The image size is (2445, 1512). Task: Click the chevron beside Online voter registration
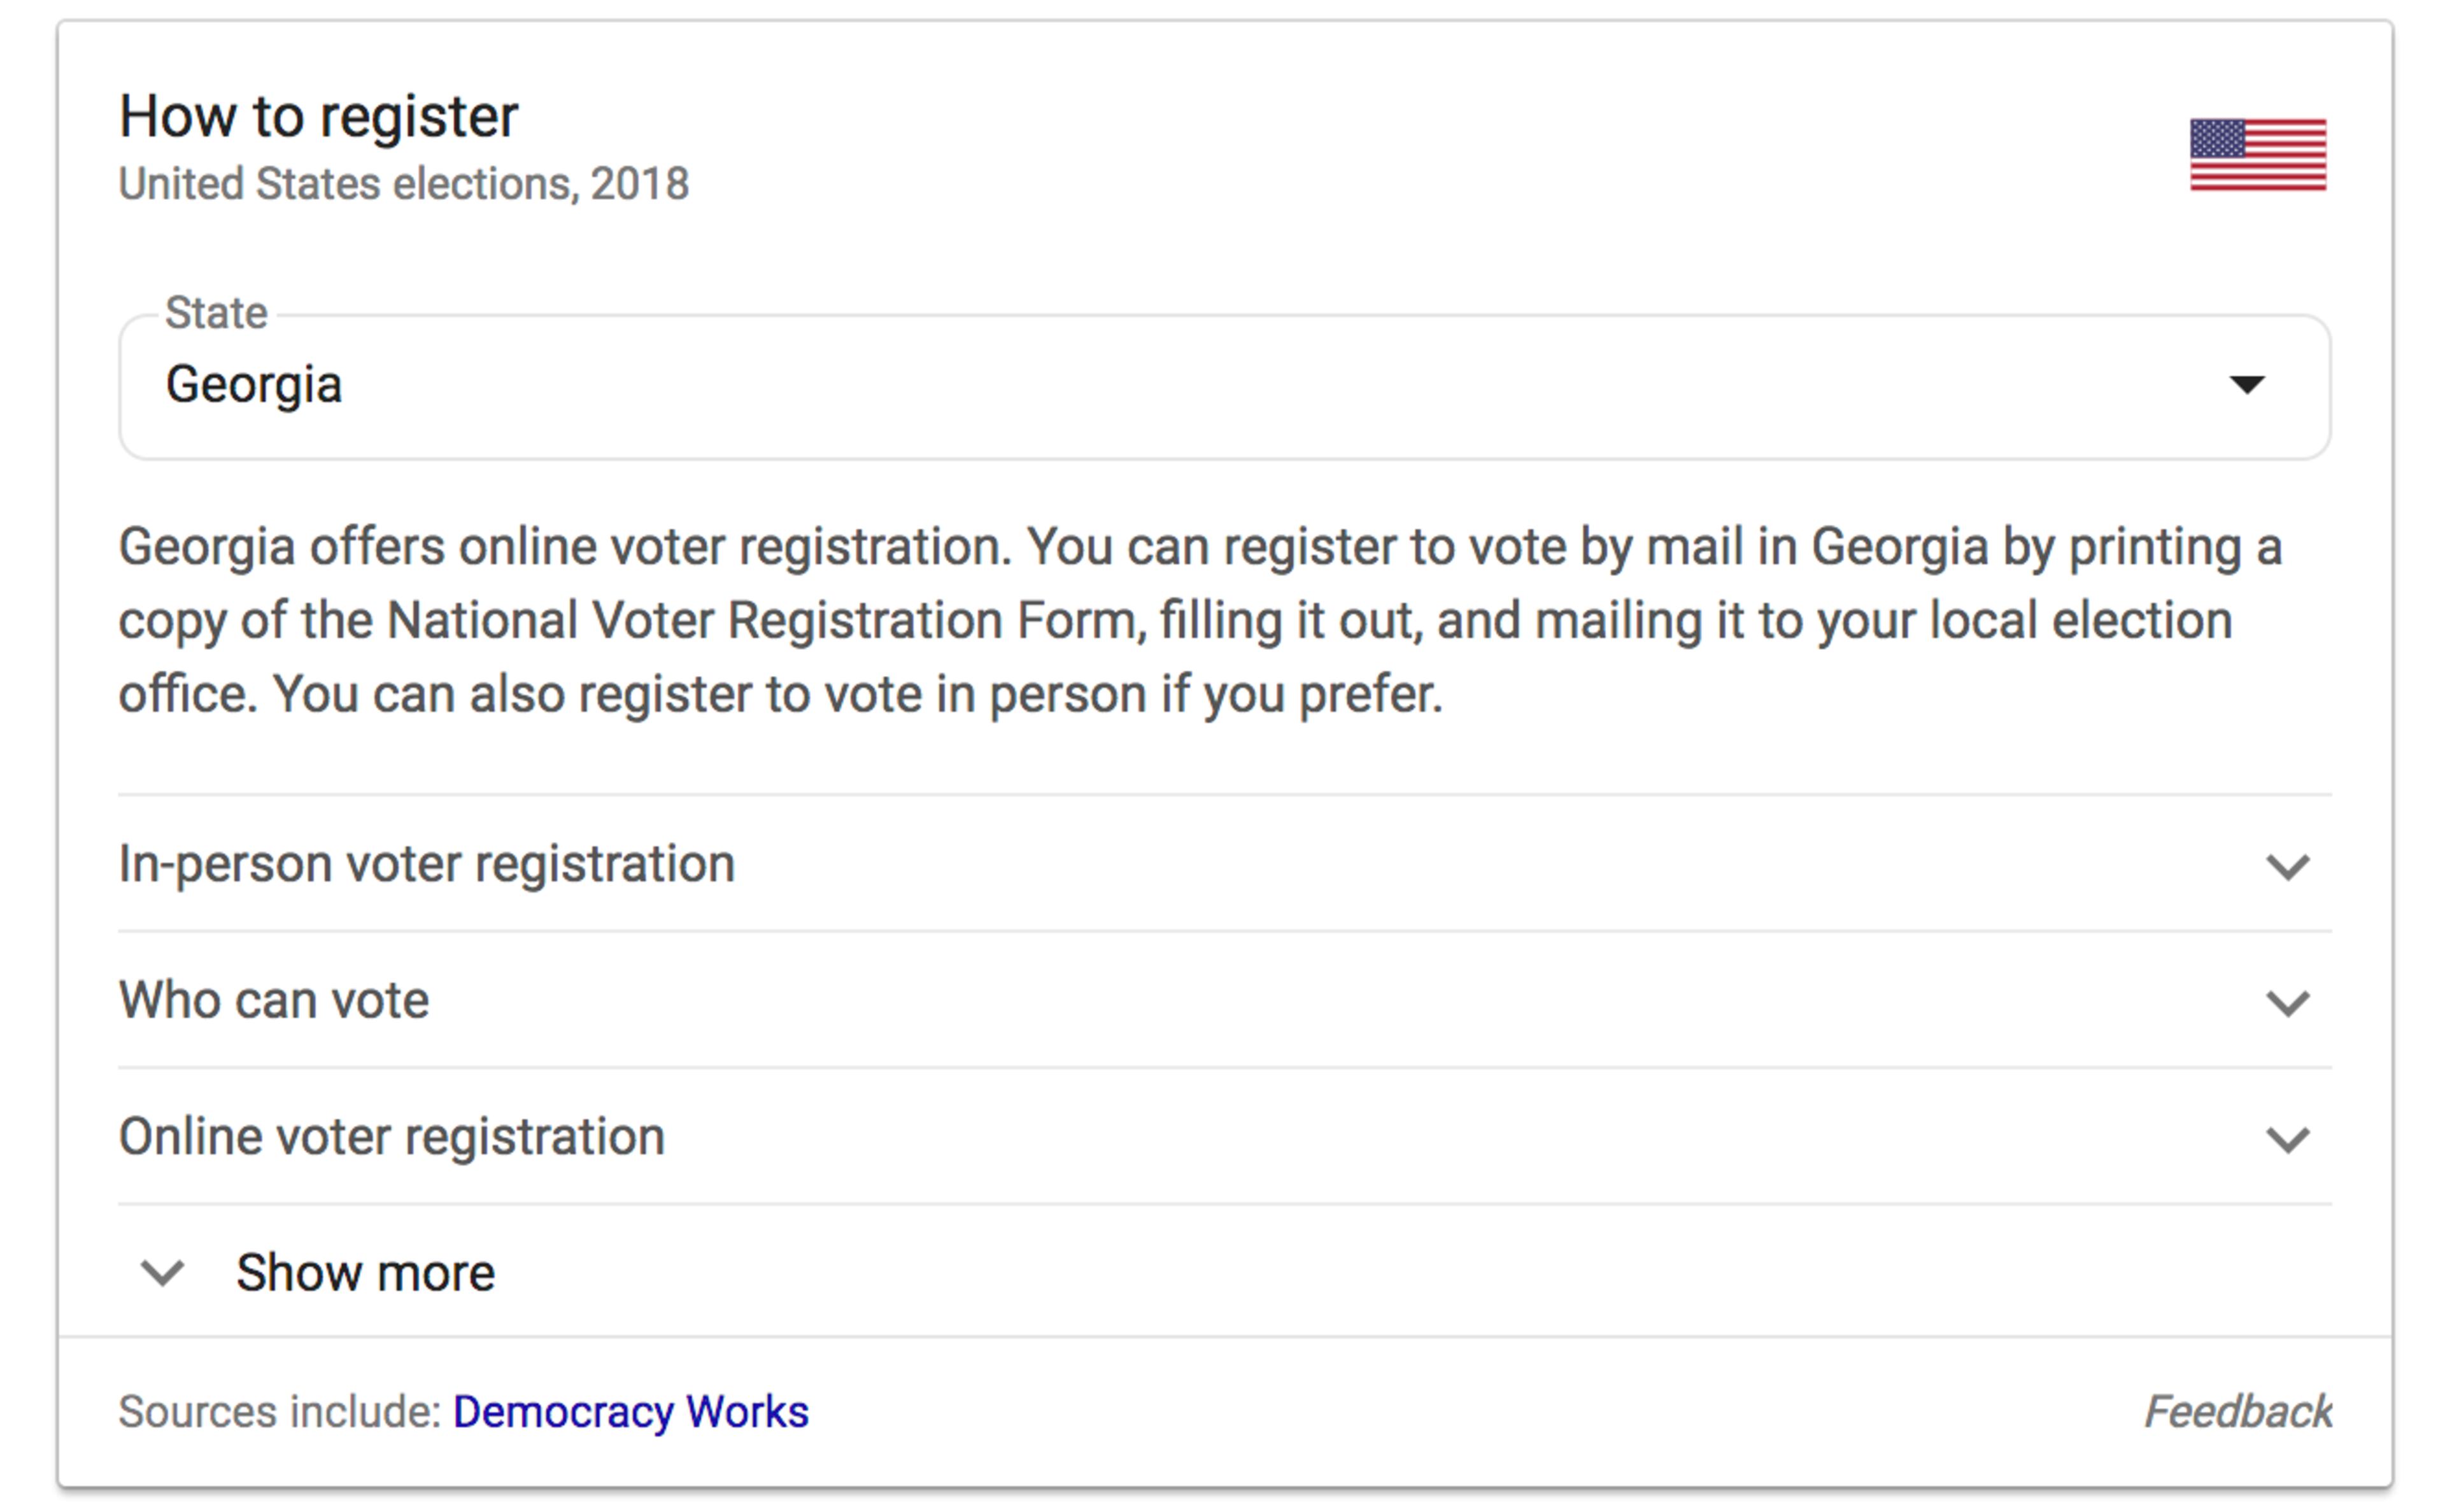[2287, 1139]
